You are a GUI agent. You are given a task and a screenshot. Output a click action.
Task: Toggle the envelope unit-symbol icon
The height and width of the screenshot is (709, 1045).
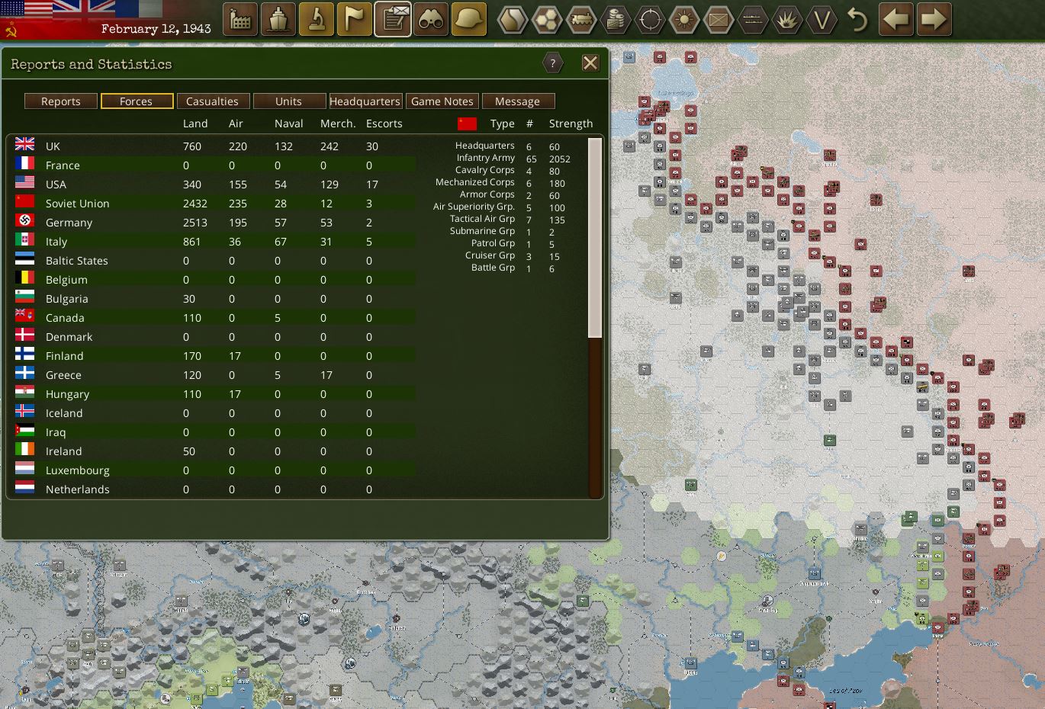tap(719, 20)
